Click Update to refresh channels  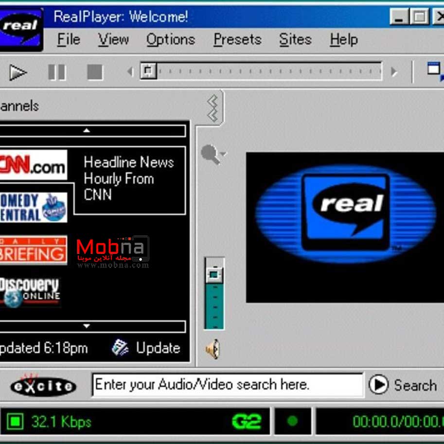pyautogui.click(x=146, y=348)
